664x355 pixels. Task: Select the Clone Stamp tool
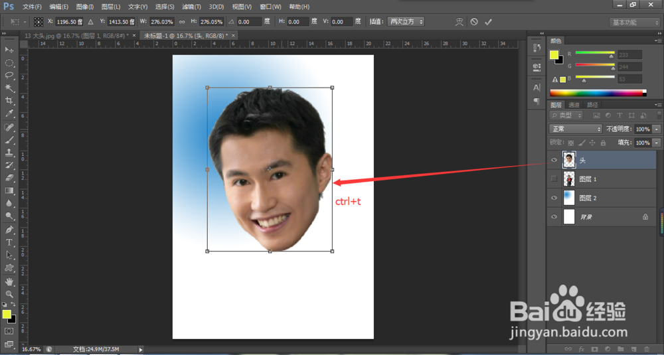(9, 153)
